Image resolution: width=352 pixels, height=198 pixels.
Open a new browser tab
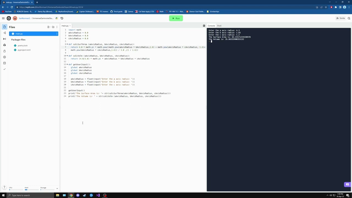pos(37,2)
